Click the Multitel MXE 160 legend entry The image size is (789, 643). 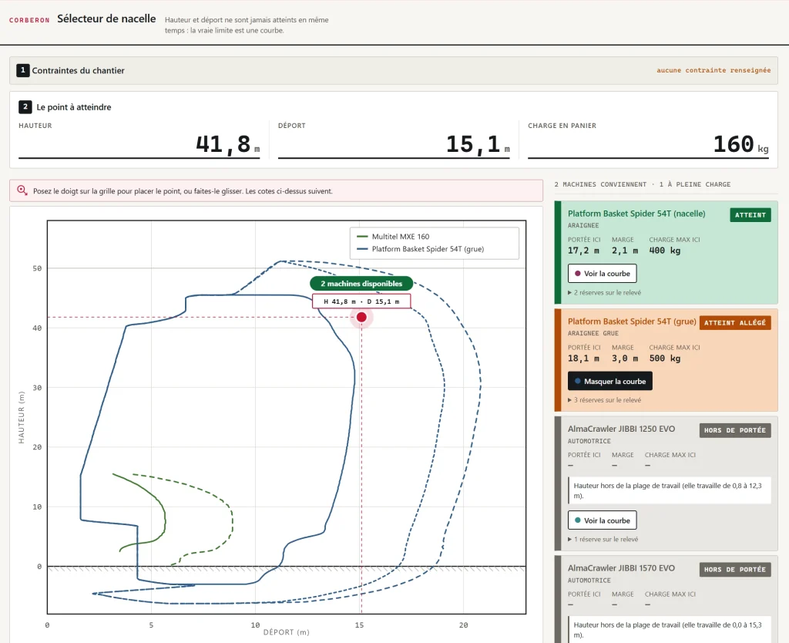coord(393,236)
